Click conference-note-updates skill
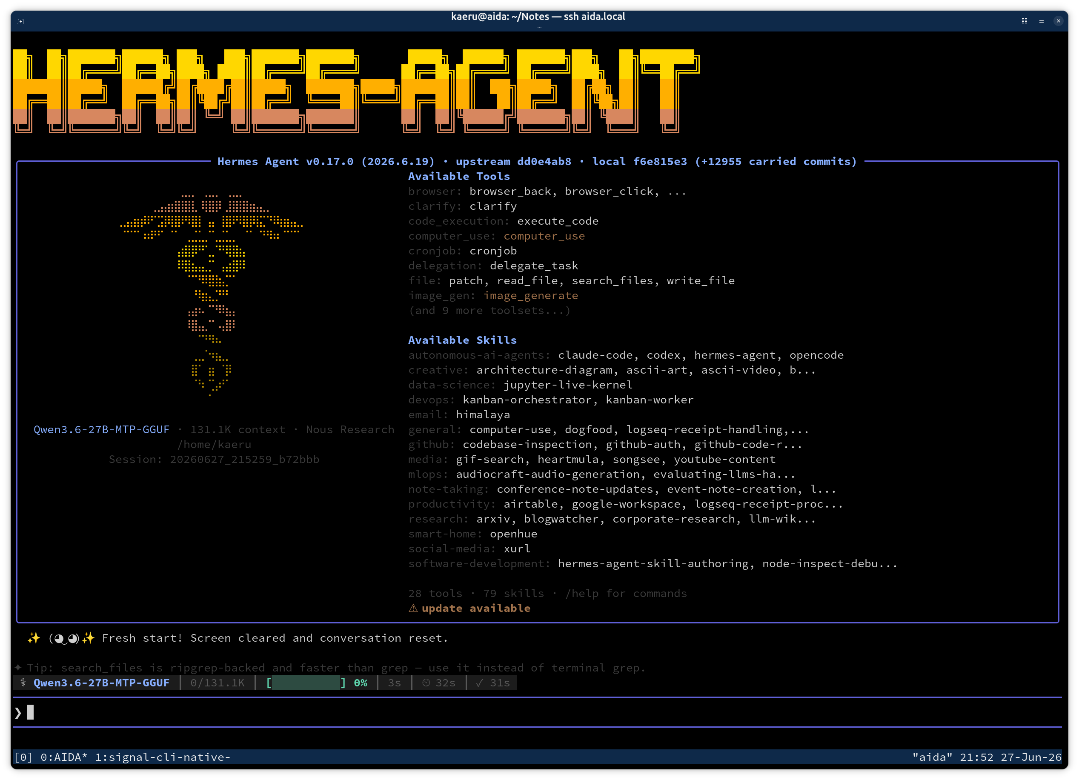The height and width of the screenshot is (780, 1079). pyautogui.click(x=575, y=489)
